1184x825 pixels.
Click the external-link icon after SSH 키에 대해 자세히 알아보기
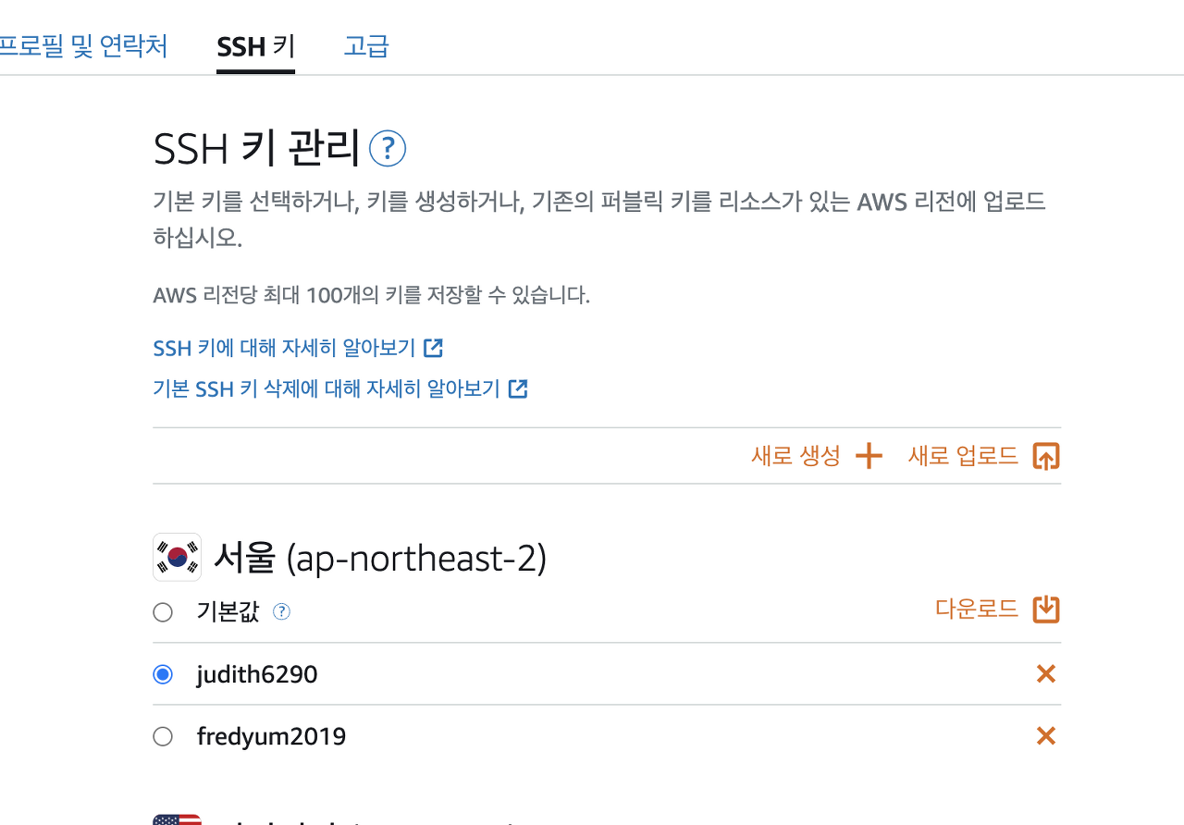433,348
